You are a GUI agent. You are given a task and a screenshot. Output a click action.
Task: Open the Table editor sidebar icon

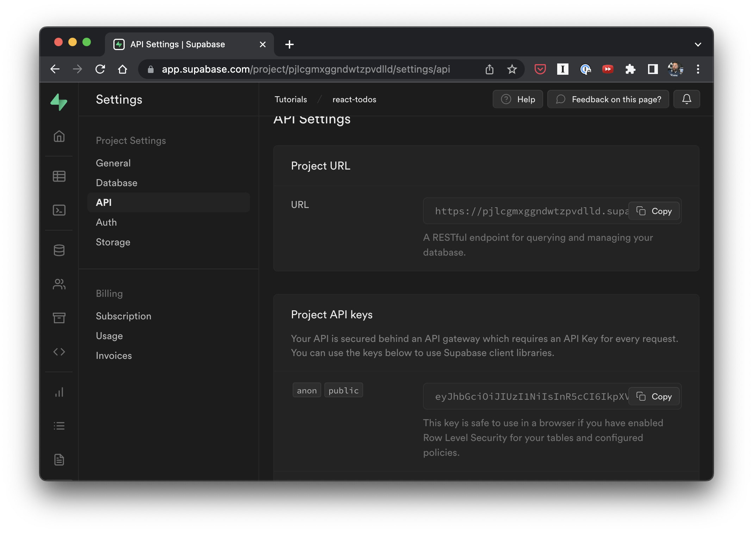click(x=59, y=176)
